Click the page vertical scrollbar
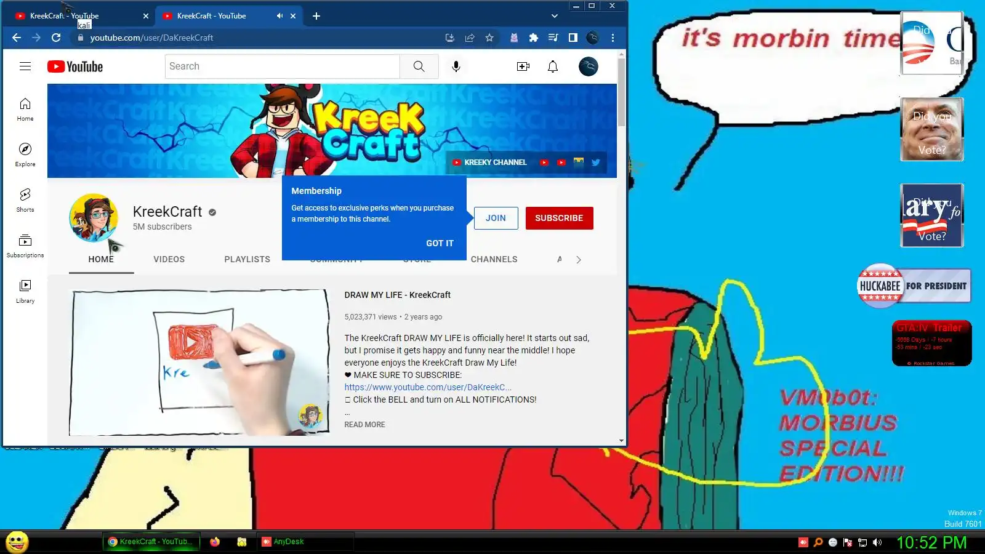The width and height of the screenshot is (985, 554). 621,92
